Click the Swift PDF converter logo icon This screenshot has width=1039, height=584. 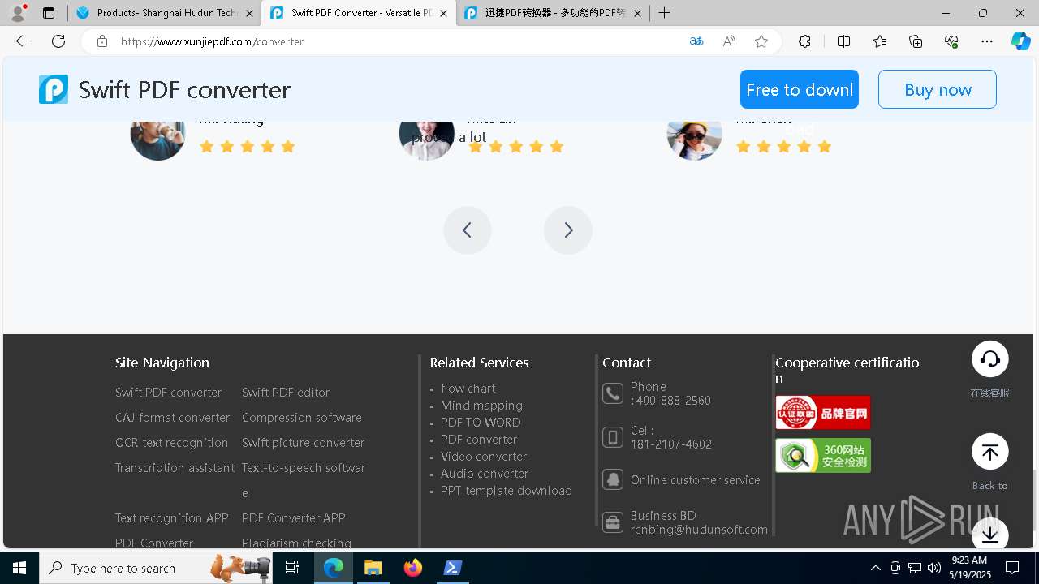coord(54,89)
